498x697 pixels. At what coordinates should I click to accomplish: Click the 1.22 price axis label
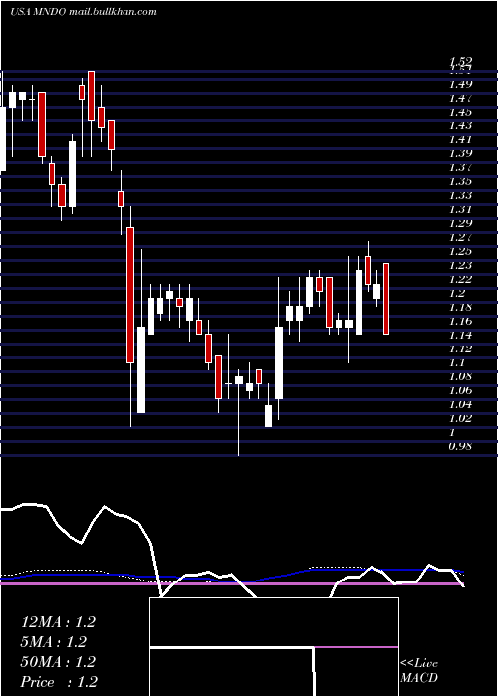(x=460, y=279)
